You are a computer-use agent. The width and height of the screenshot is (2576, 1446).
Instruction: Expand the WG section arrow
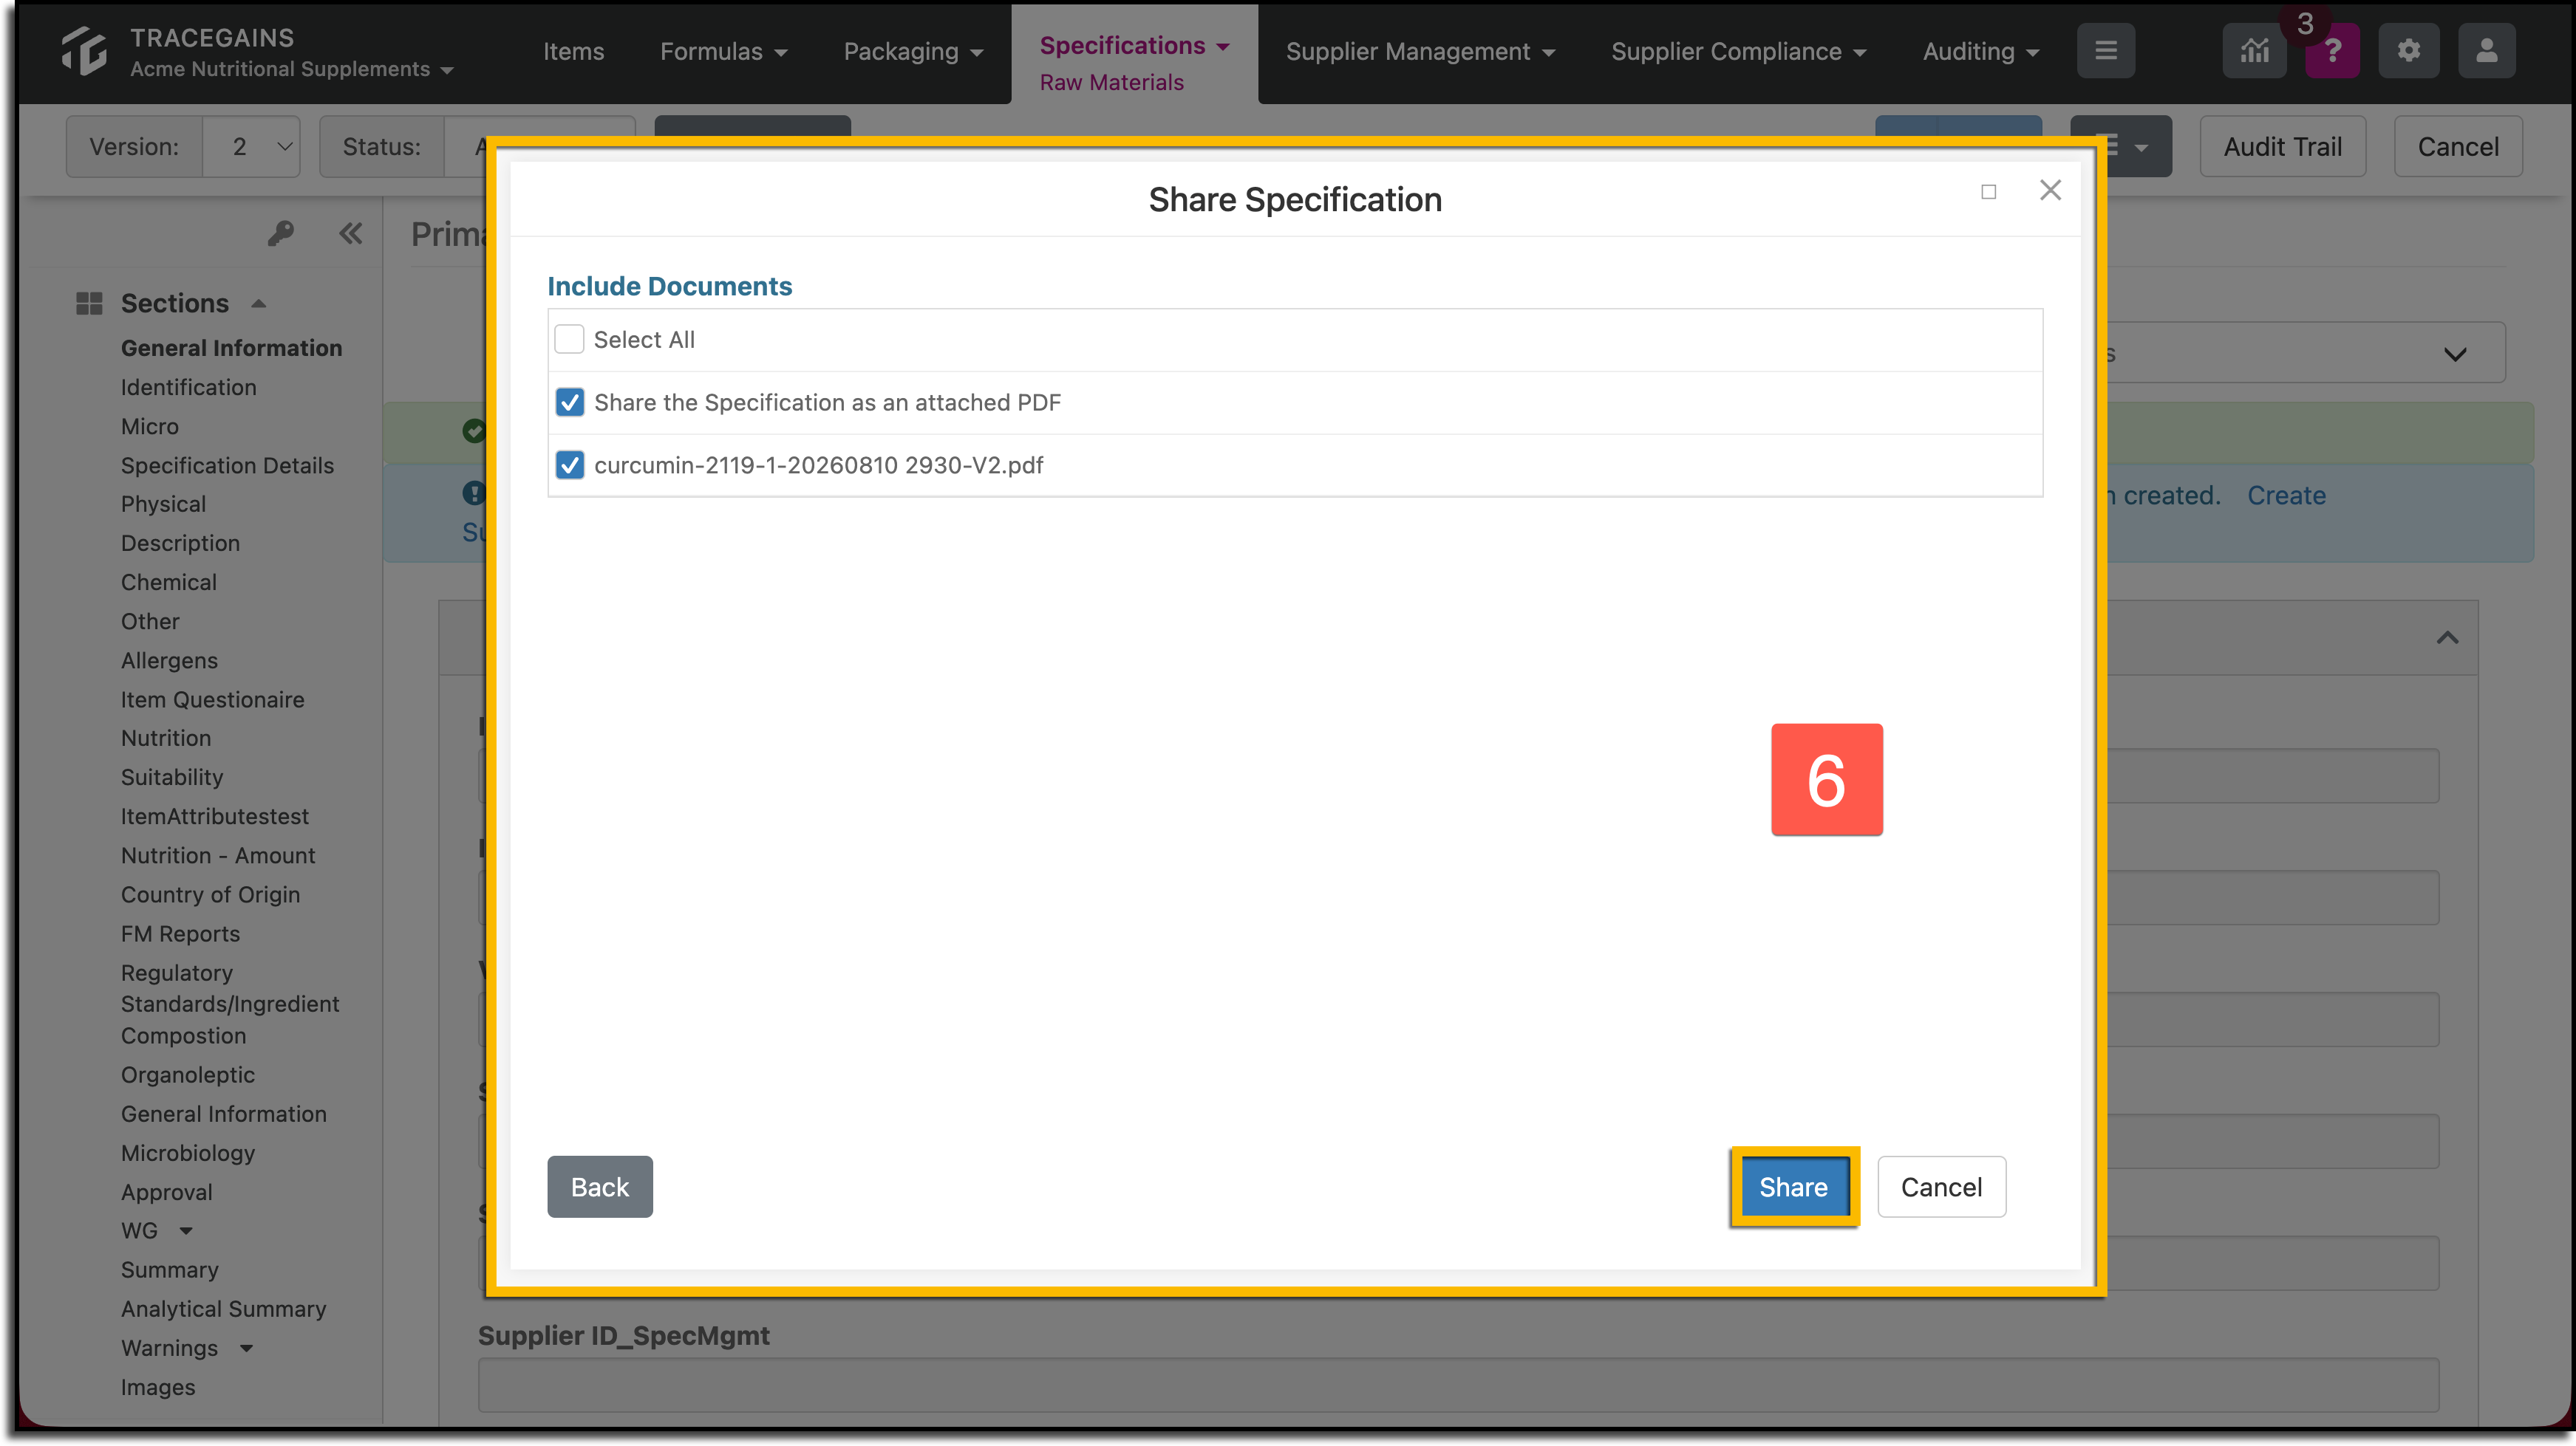pos(186,1231)
